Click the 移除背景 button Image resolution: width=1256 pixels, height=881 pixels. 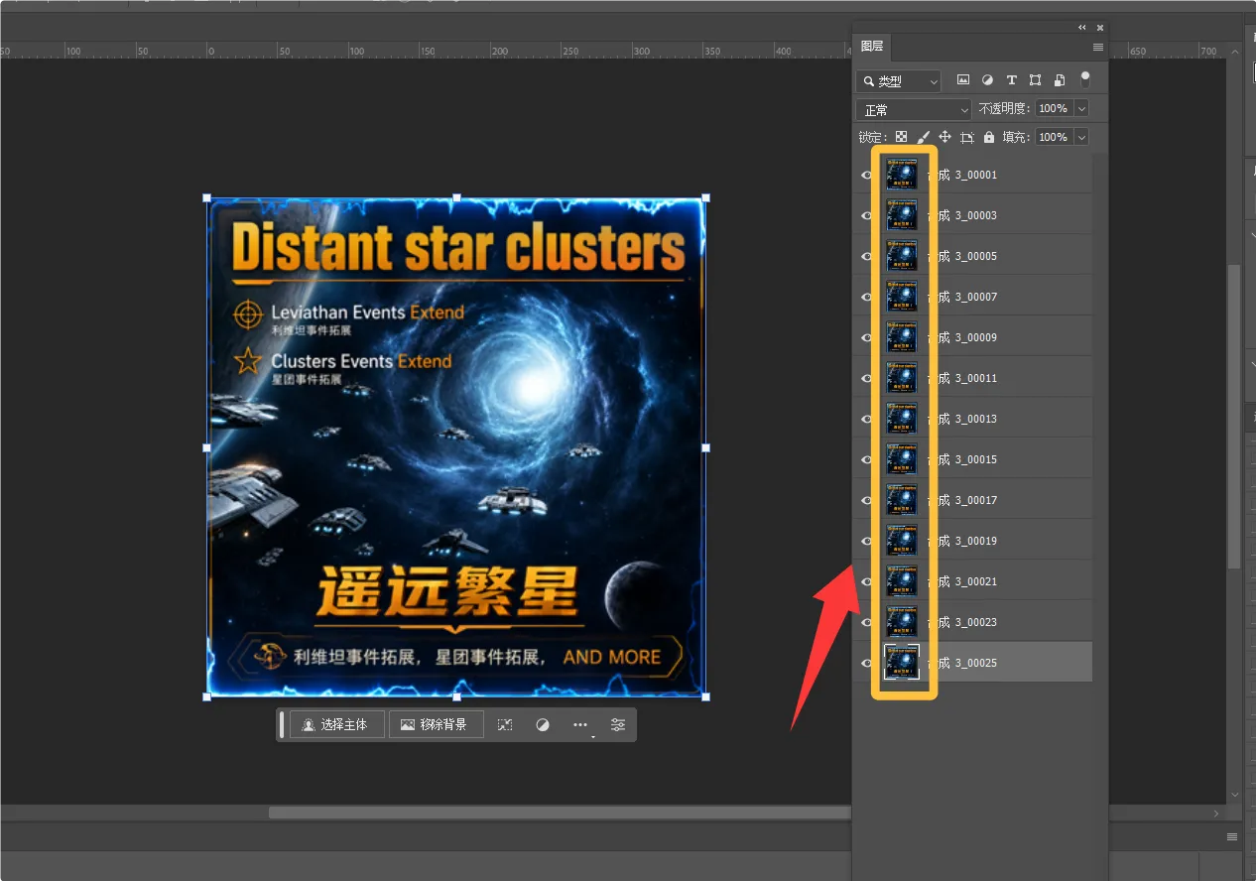436,724
